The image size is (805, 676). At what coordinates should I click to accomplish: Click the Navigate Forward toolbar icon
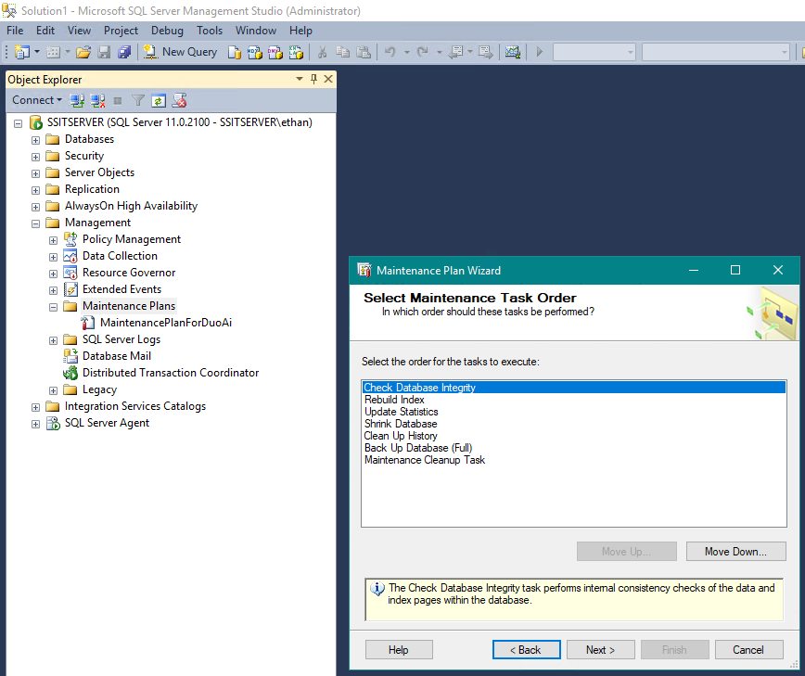(x=485, y=52)
